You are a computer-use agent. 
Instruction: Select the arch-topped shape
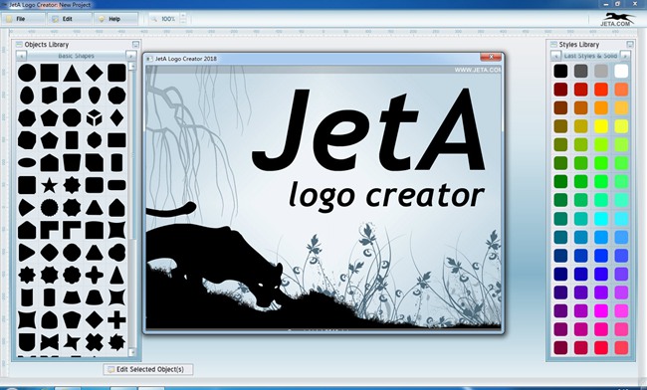tap(49, 319)
